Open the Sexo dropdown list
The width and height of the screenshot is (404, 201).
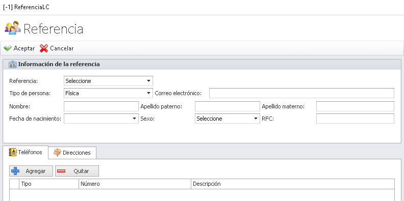point(228,119)
